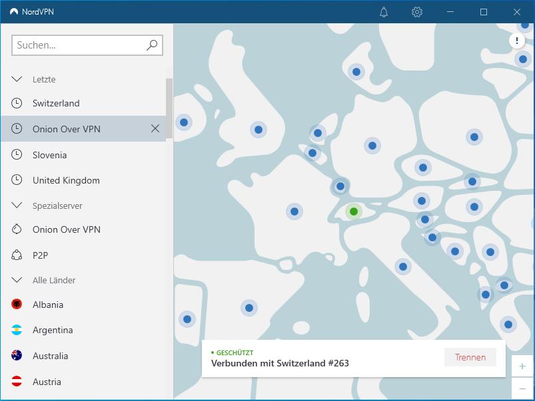Select Slovenia in recent list
535x401 pixels.
pos(83,155)
